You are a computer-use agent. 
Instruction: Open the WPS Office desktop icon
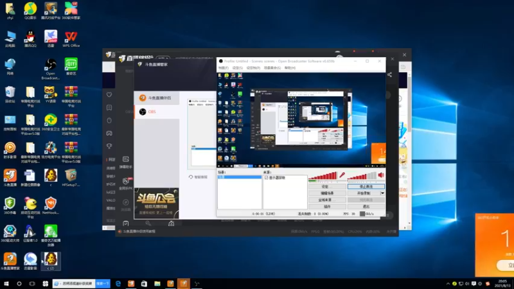[x=71, y=39]
